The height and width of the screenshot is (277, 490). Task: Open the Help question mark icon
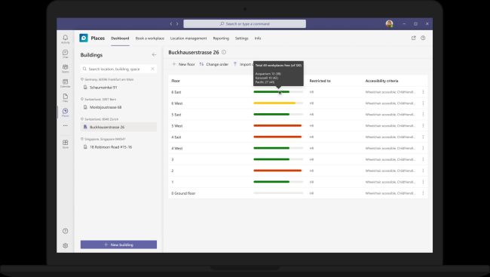coord(66,231)
